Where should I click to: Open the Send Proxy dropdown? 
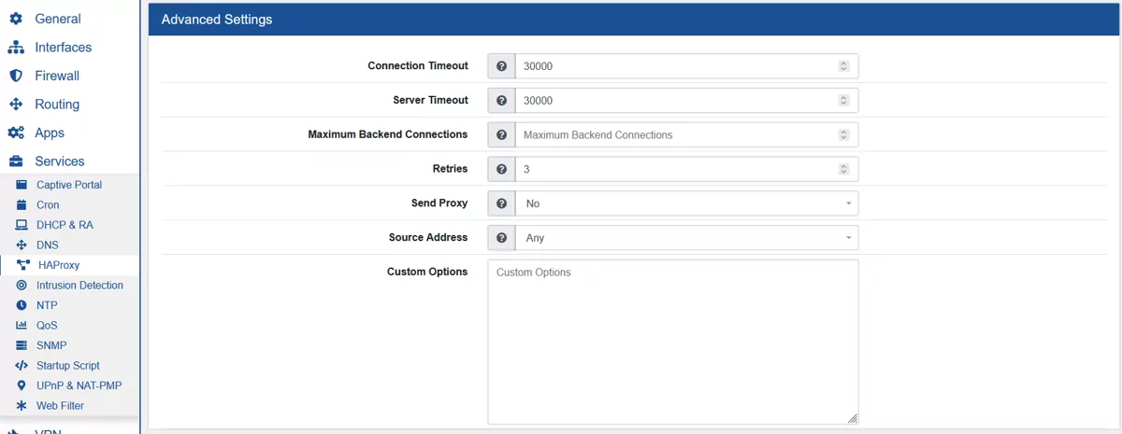click(x=686, y=203)
